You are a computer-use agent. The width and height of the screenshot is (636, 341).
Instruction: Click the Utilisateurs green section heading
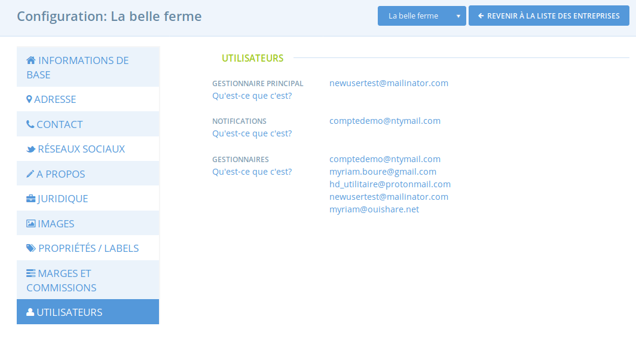[252, 58]
